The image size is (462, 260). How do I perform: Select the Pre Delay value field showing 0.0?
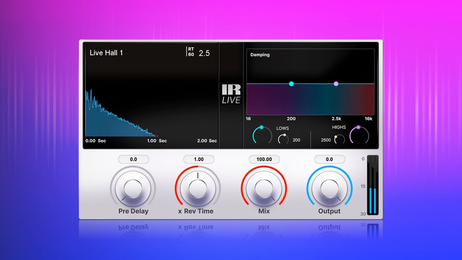[x=133, y=159]
